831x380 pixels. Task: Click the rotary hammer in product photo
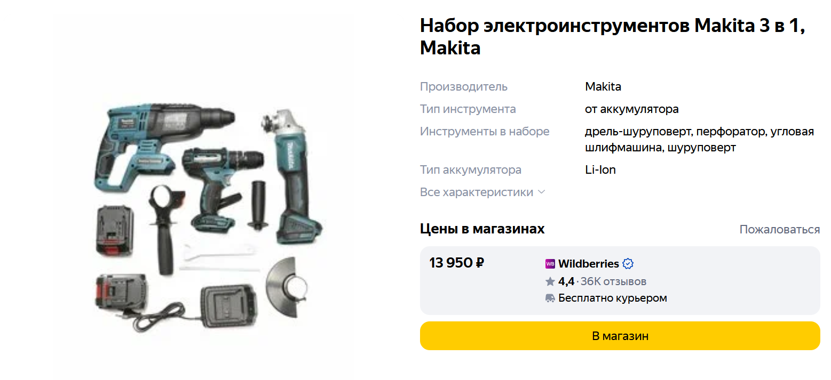160,144
